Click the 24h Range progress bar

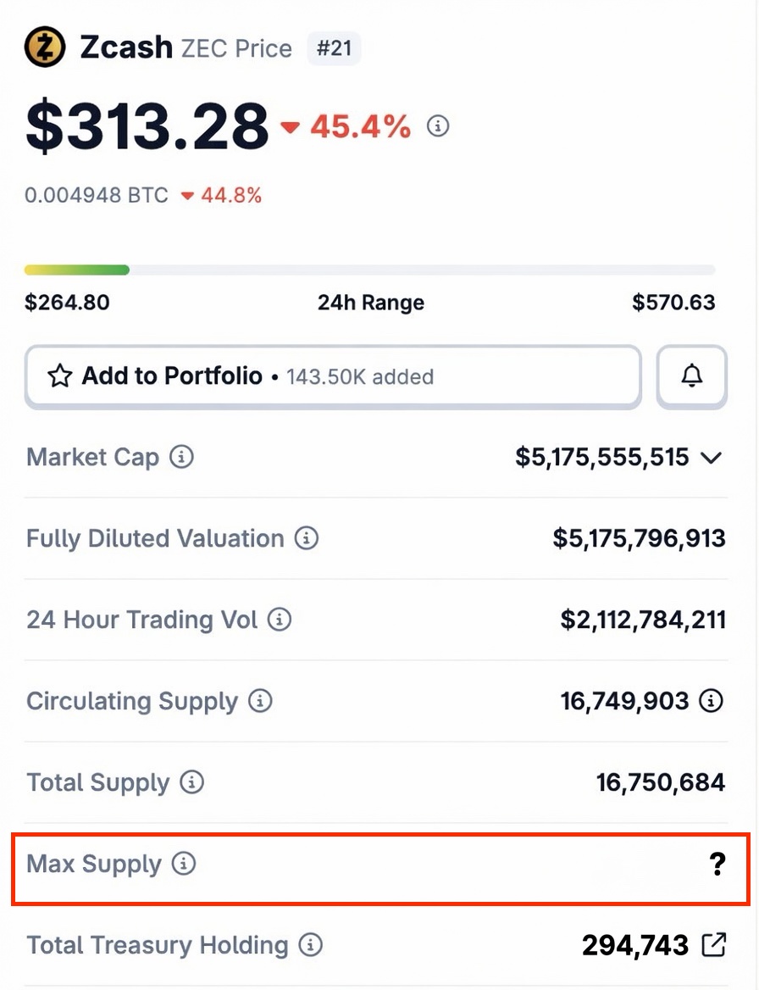point(369,270)
